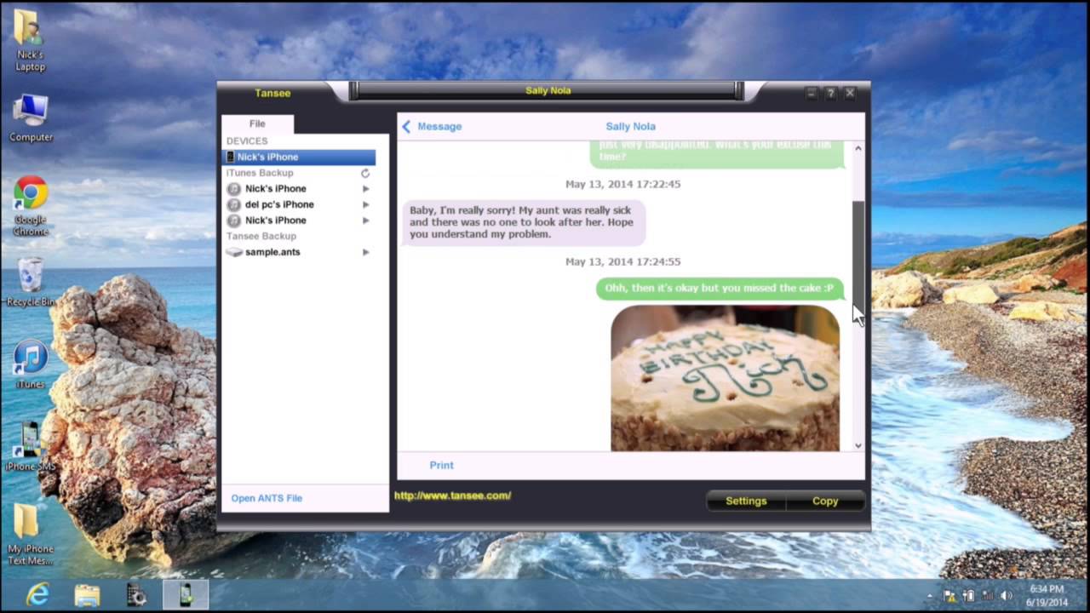Screen dimensions: 1090x613
Task: Click the Tansee phone taskbar icon
Action: pyautogui.click(x=186, y=595)
